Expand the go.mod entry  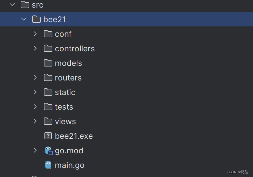pos(35,150)
